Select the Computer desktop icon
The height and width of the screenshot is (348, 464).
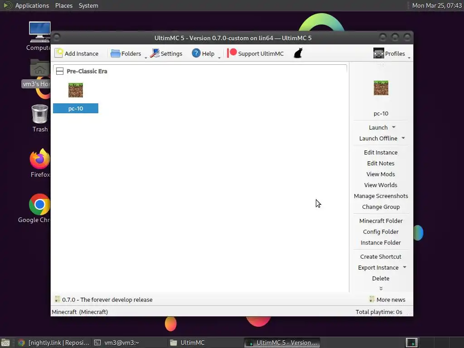click(x=39, y=36)
